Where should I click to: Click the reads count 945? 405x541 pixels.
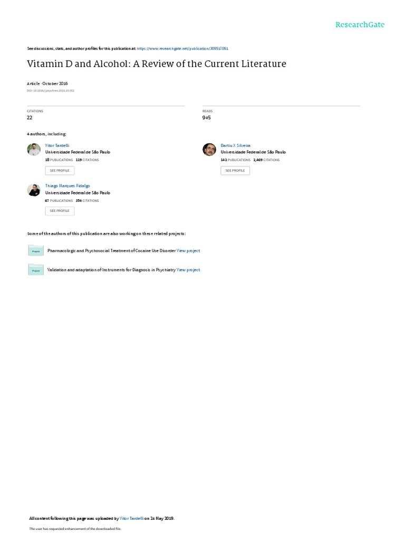(x=206, y=118)
